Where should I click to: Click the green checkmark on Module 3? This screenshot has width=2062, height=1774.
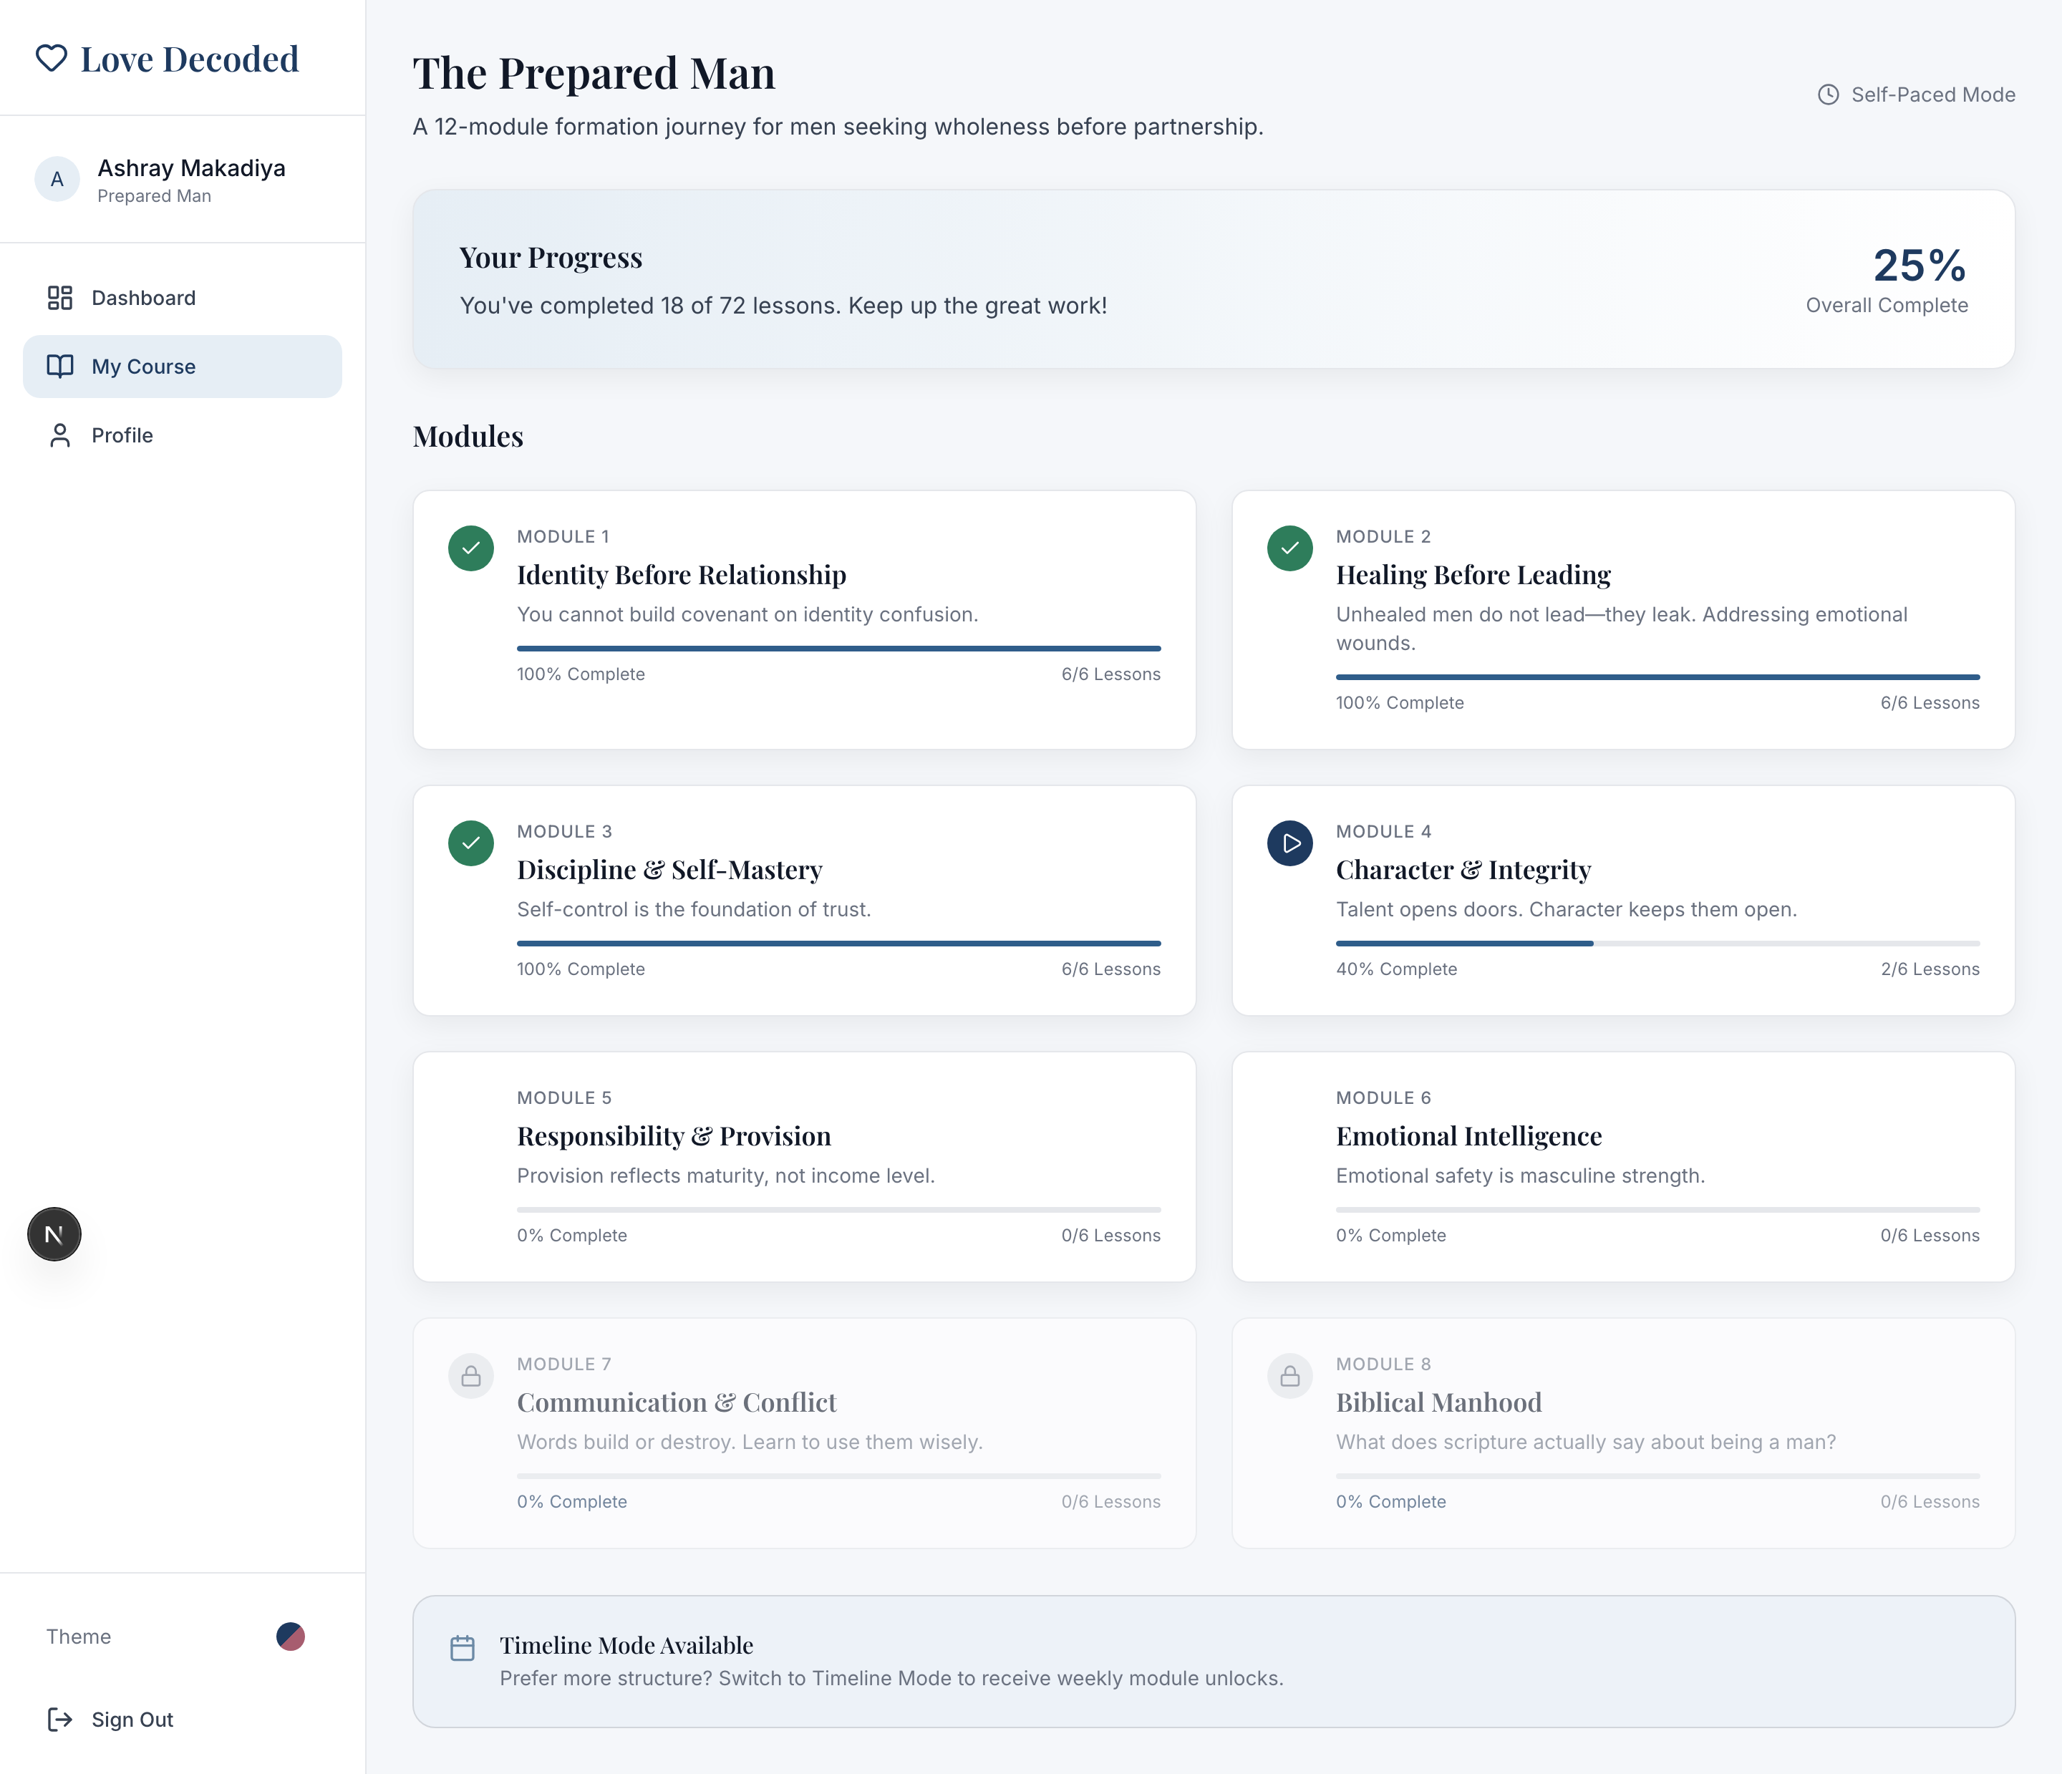470,843
